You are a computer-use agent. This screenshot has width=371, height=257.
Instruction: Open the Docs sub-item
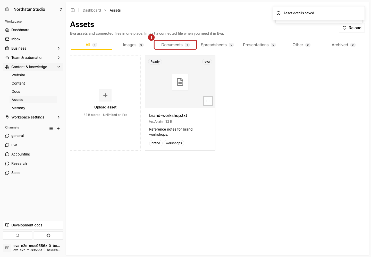click(x=33, y=91)
